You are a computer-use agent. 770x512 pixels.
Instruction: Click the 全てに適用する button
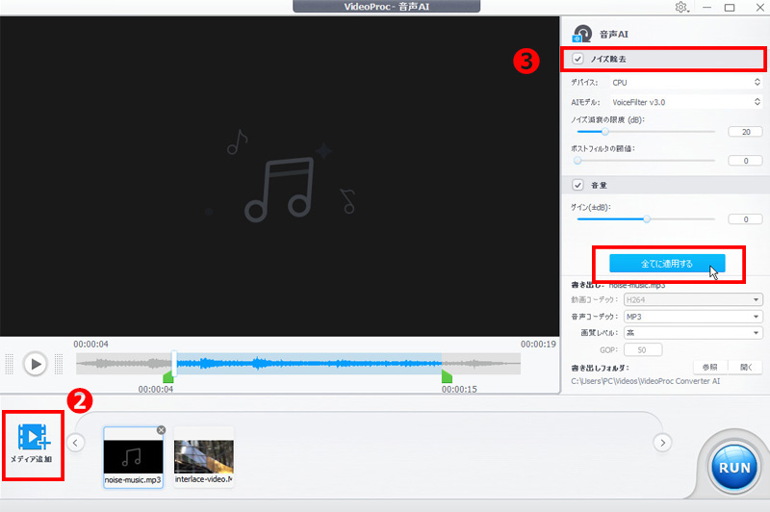tap(666, 263)
